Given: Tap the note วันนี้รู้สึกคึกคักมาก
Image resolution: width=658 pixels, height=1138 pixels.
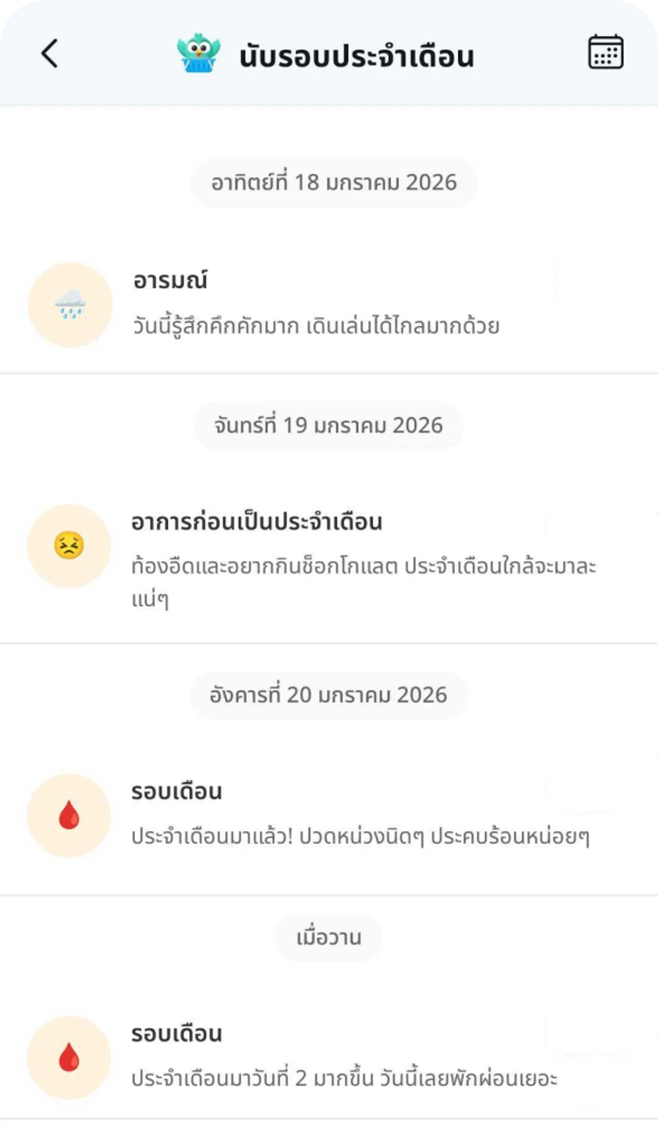Looking at the screenshot, I should tap(316, 326).
